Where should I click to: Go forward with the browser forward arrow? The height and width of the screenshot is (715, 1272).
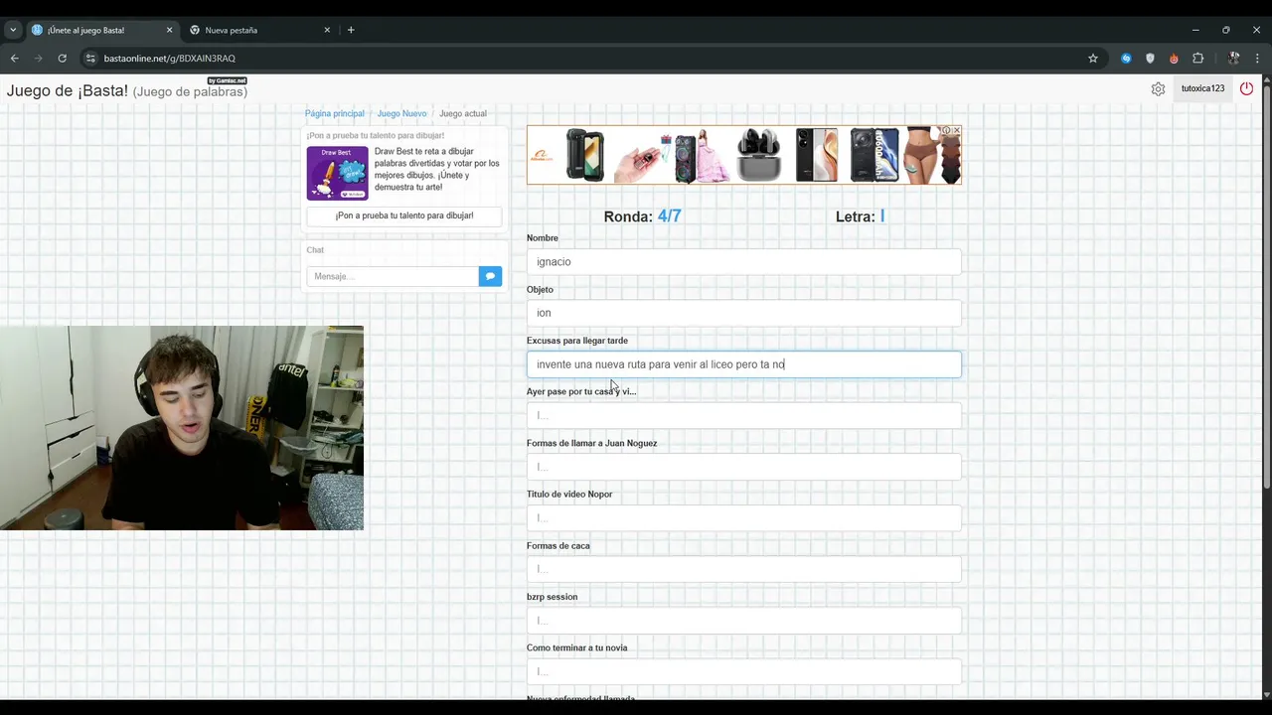pos(39,59)
